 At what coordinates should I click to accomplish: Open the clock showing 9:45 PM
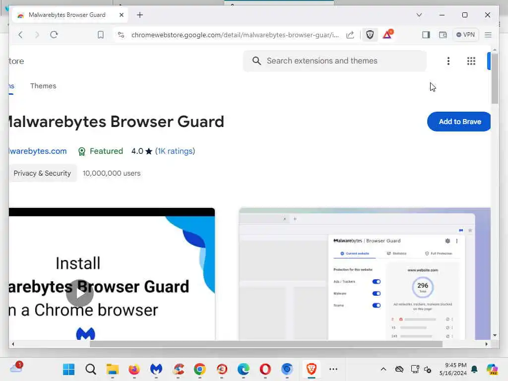[453, 369]
